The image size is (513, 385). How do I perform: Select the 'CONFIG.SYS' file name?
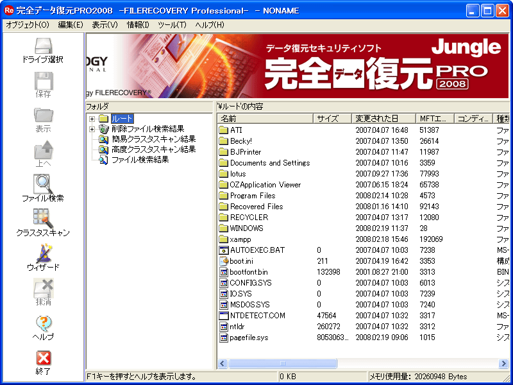(251, 283)
